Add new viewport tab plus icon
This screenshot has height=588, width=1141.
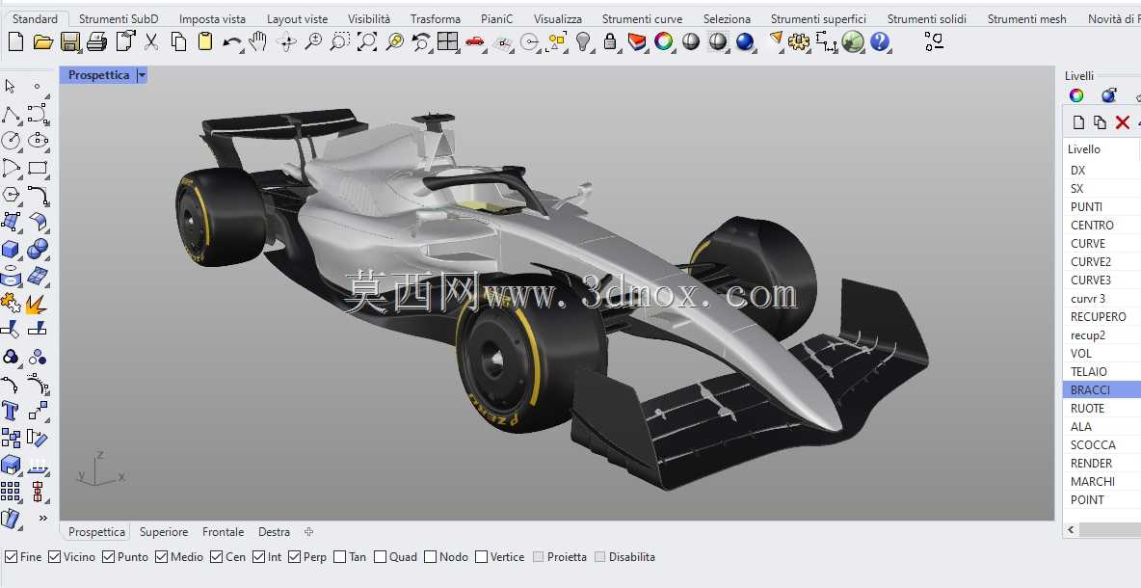tap(308, 532)
